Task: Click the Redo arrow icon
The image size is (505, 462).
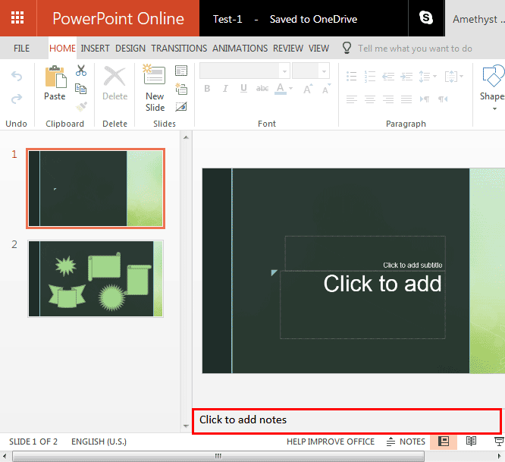Action: [x=17, y=99]
